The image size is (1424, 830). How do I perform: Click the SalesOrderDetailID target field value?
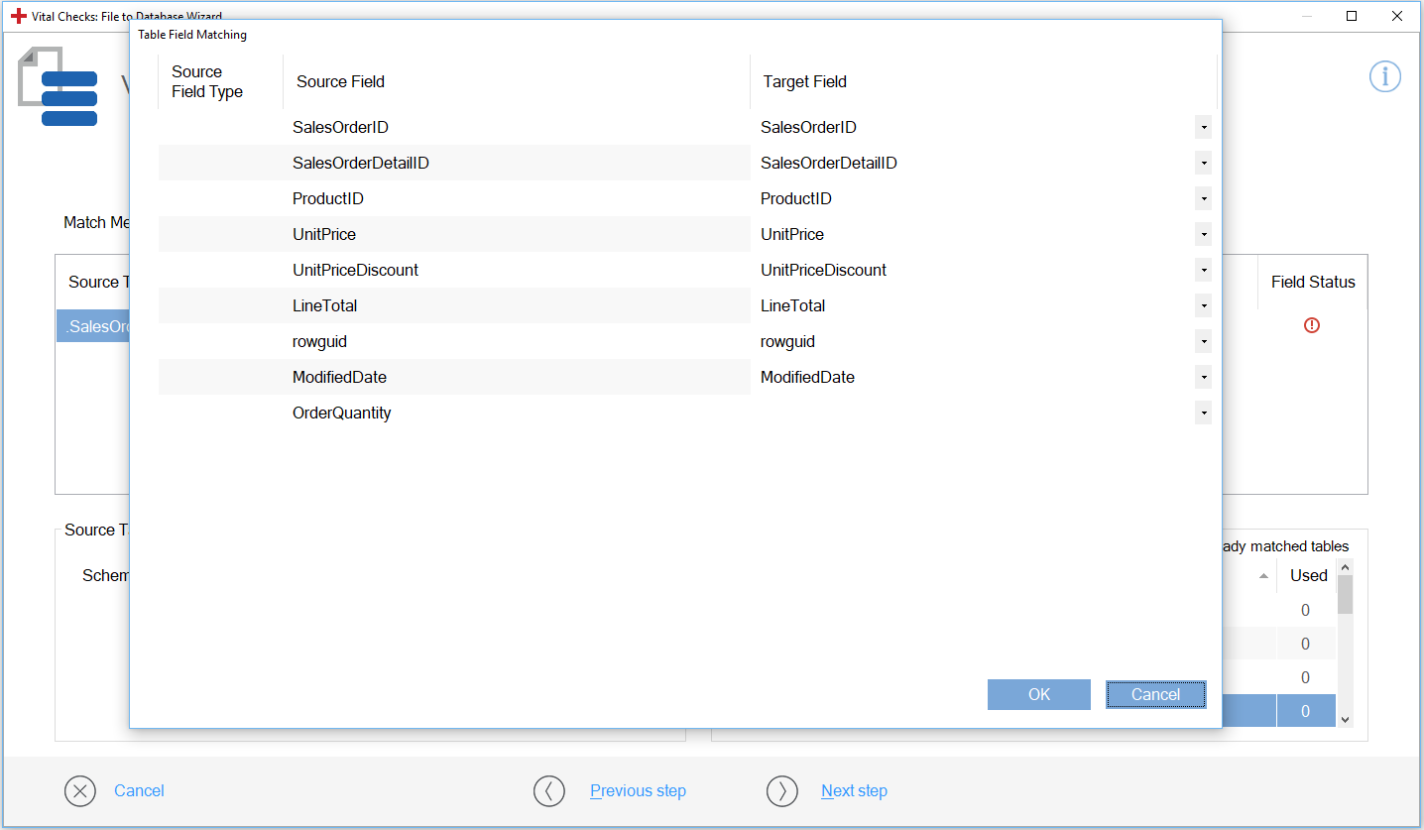pos(829,163)
